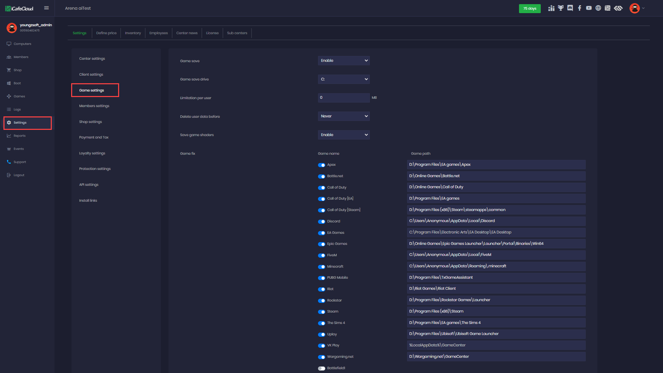The height and width of the screenshot is (373, 663).
Task: Switch to the License tab
Action: pyautogui.click(x=212, y=33)
